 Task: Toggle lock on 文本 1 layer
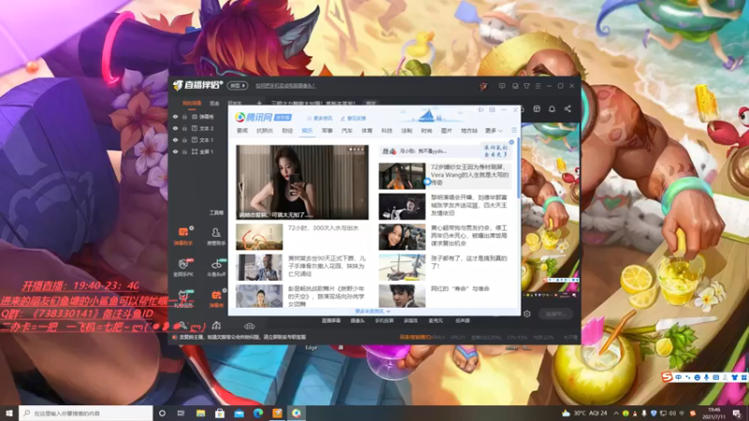184,139
